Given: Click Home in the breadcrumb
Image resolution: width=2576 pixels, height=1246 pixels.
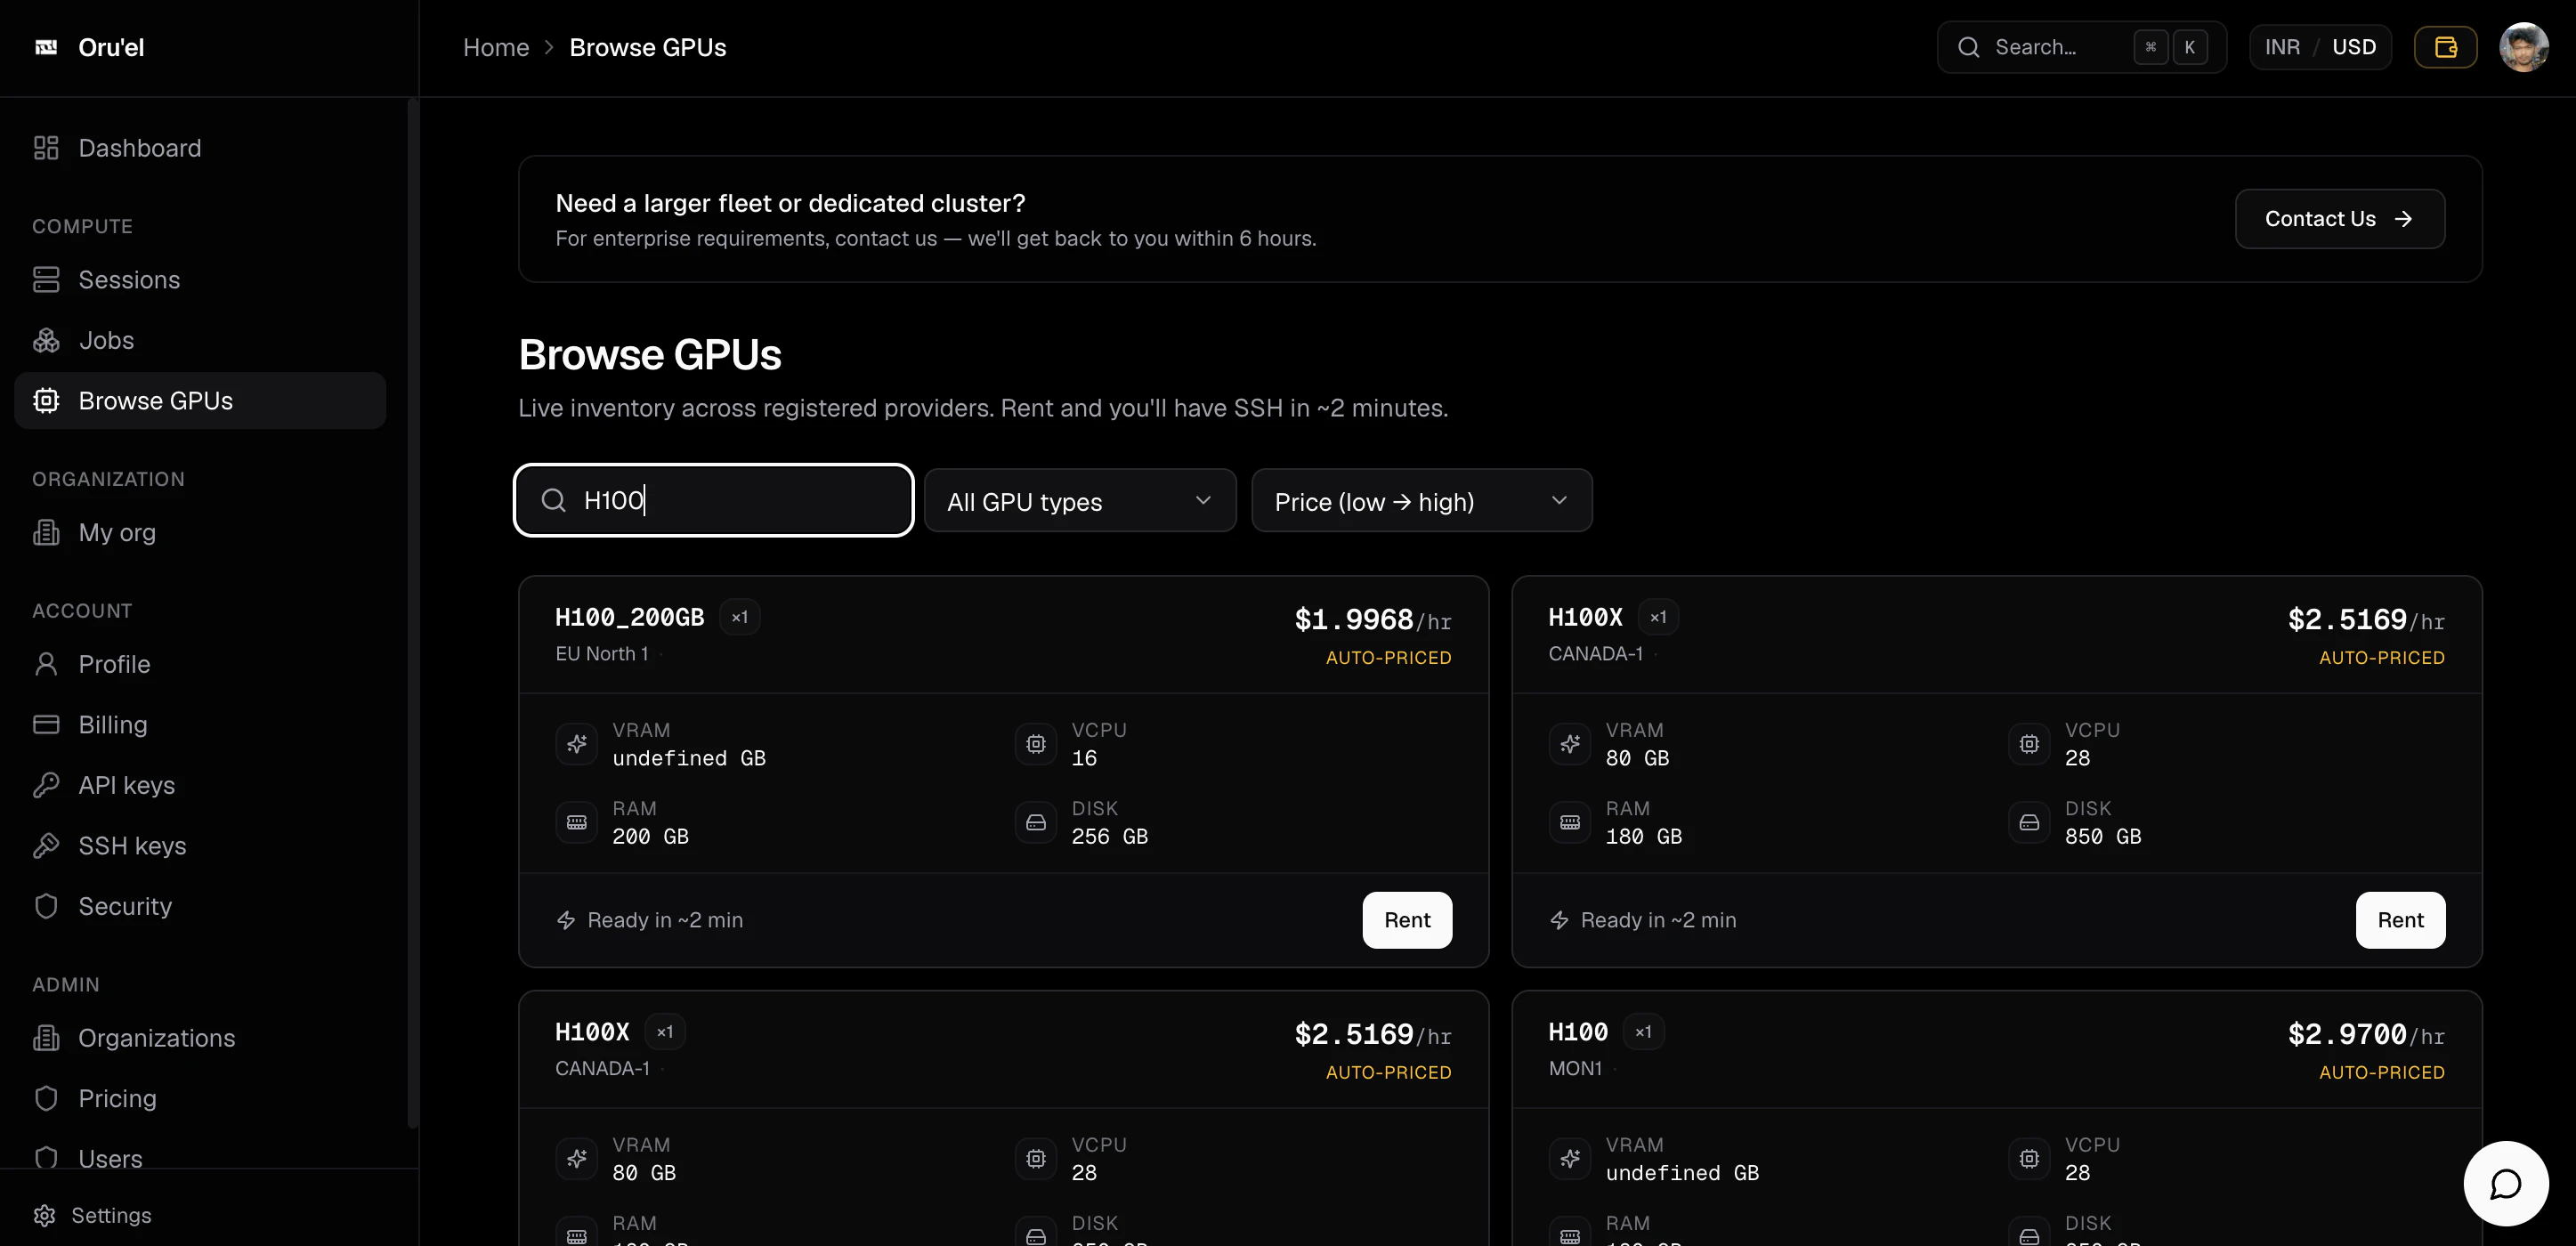Looking at the screenshot, I should coord(496,47).
